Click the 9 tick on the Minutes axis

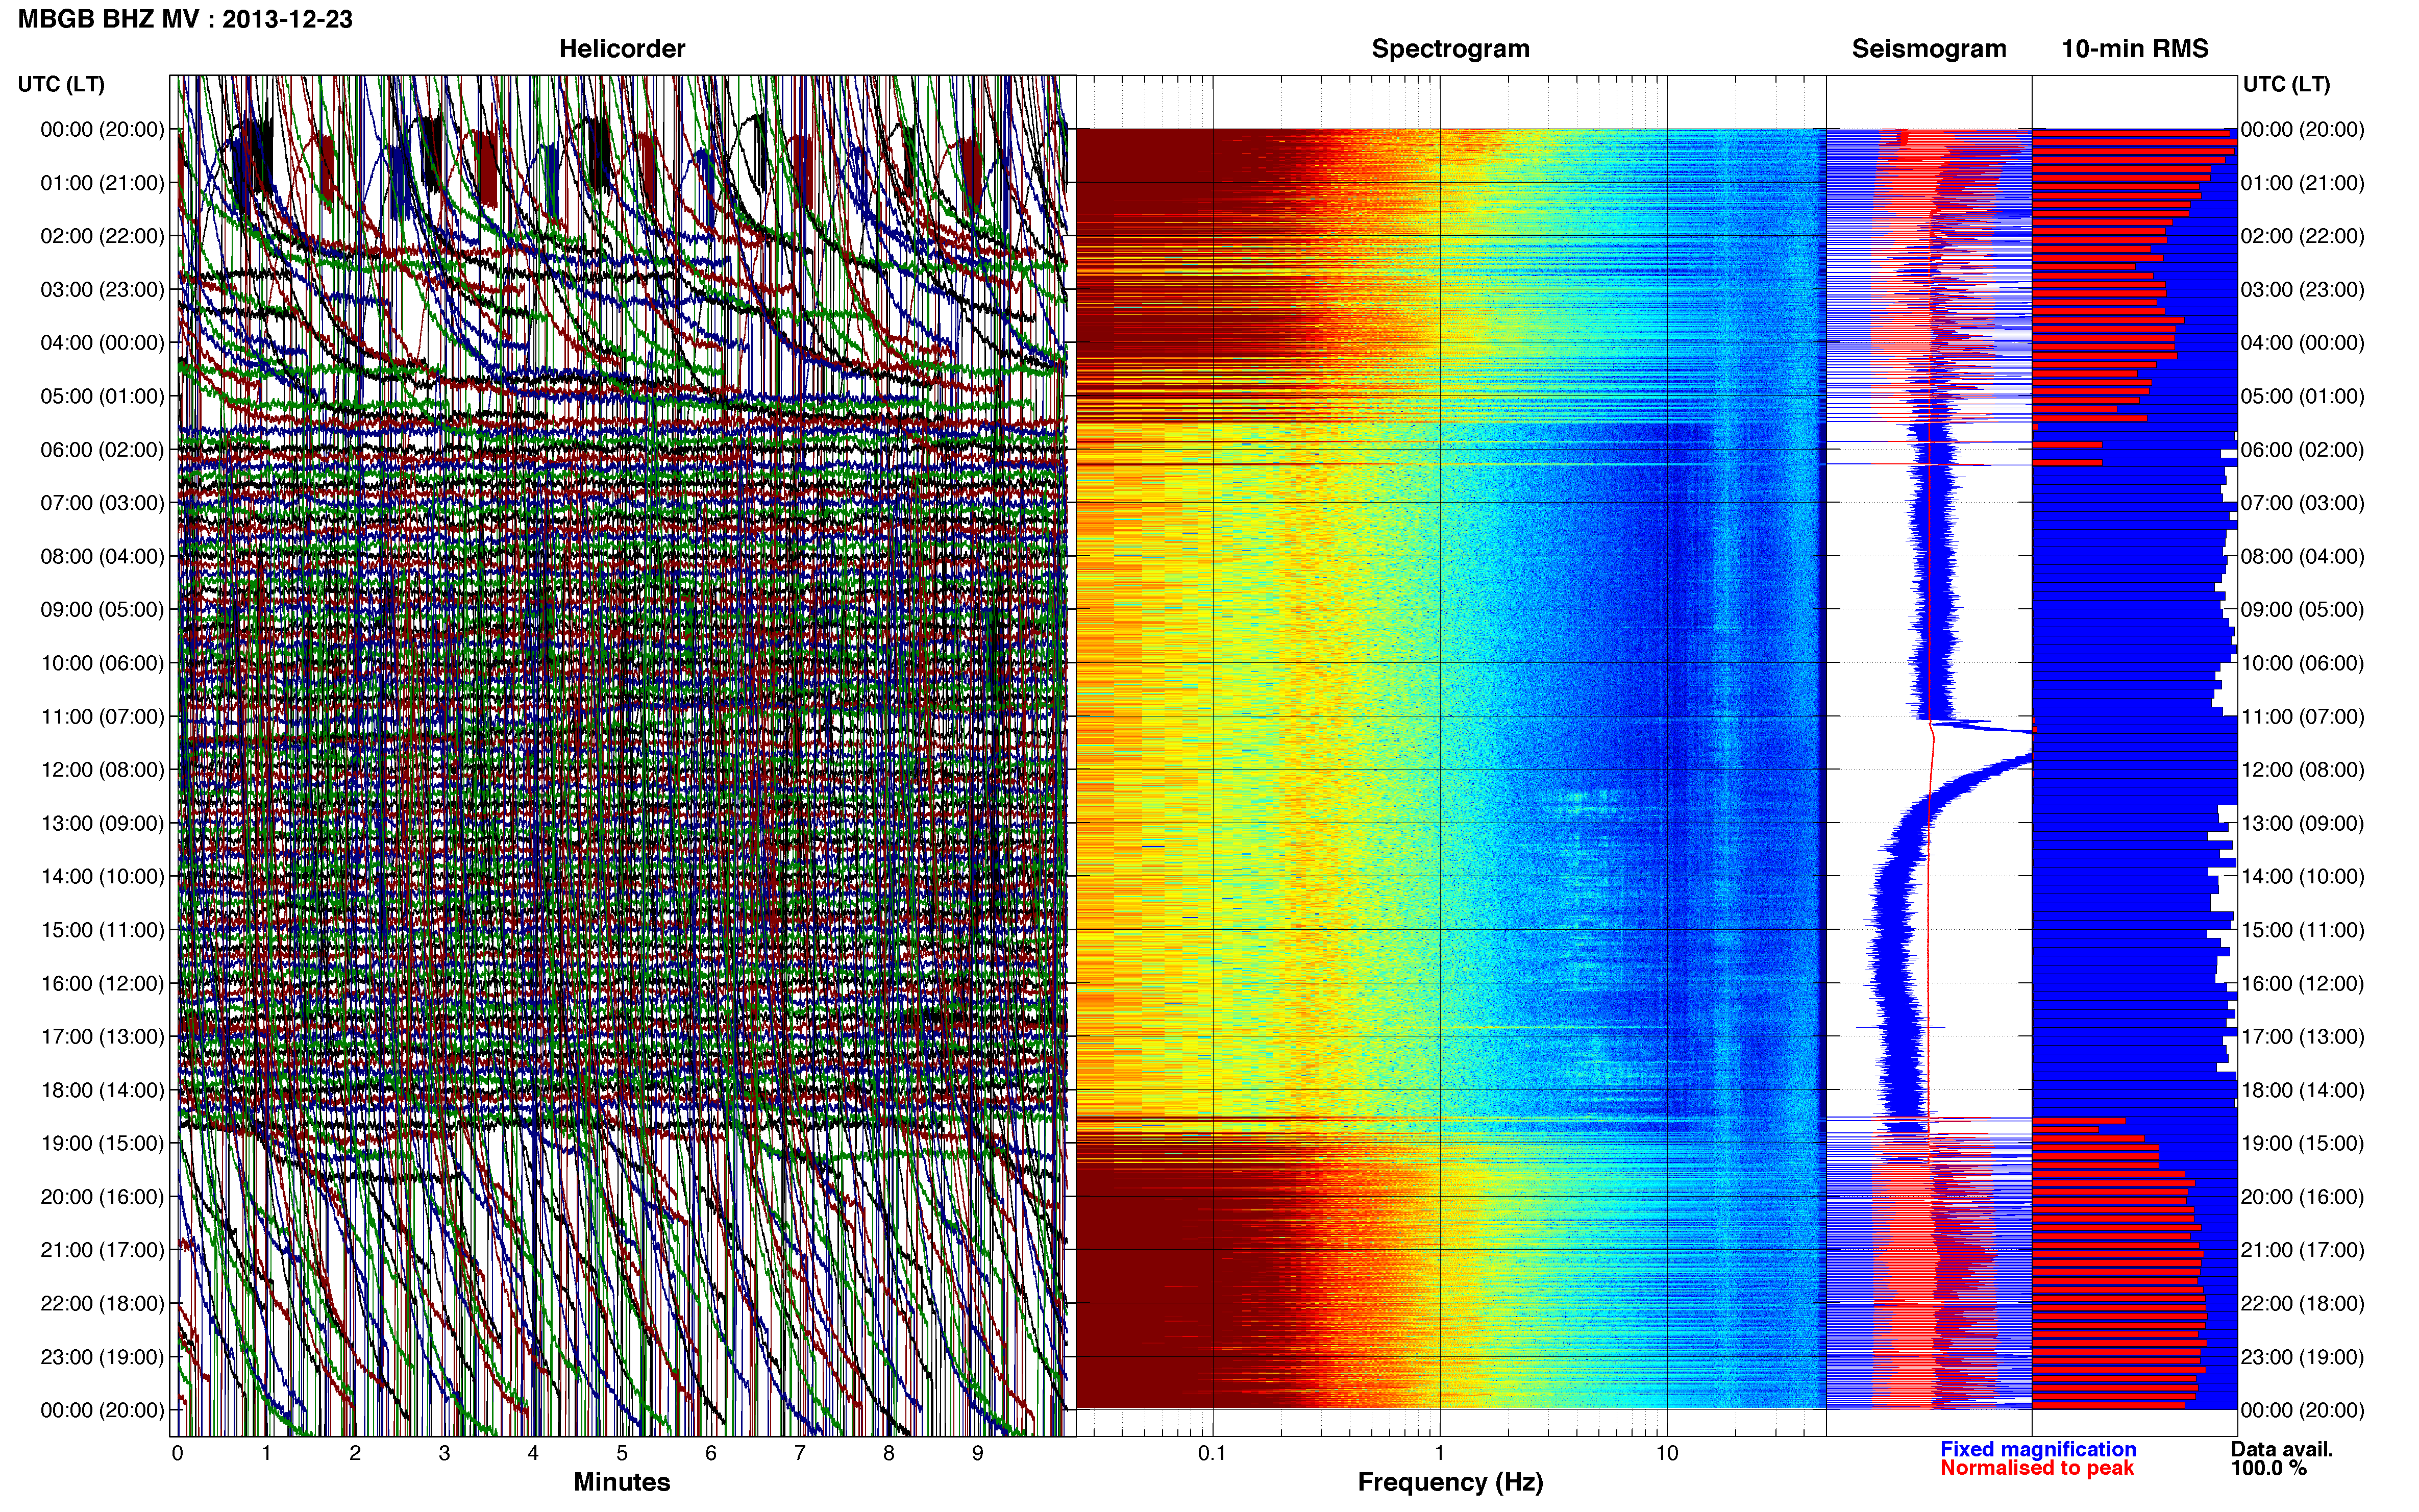978,1453
